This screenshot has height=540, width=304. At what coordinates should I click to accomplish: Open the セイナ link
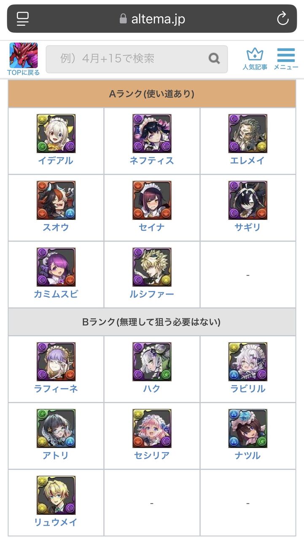click(152, 227)
